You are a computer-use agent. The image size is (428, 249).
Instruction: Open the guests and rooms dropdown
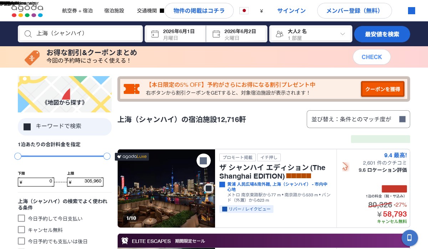pos(310,34)
